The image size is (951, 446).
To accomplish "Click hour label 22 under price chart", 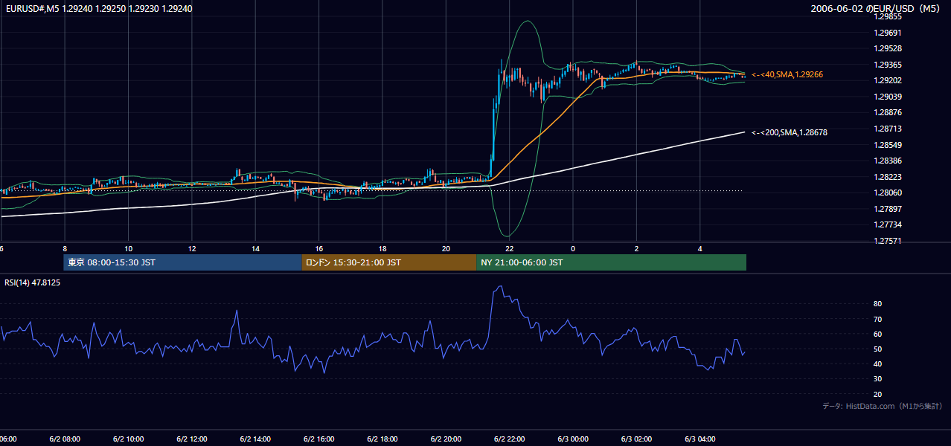I will (x=509, y=248).
